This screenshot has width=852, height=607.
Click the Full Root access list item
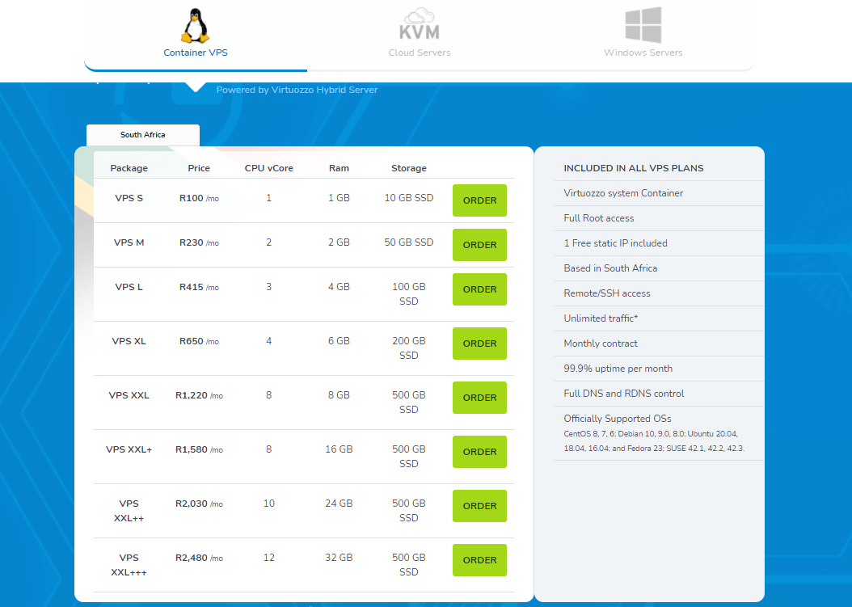599,218
